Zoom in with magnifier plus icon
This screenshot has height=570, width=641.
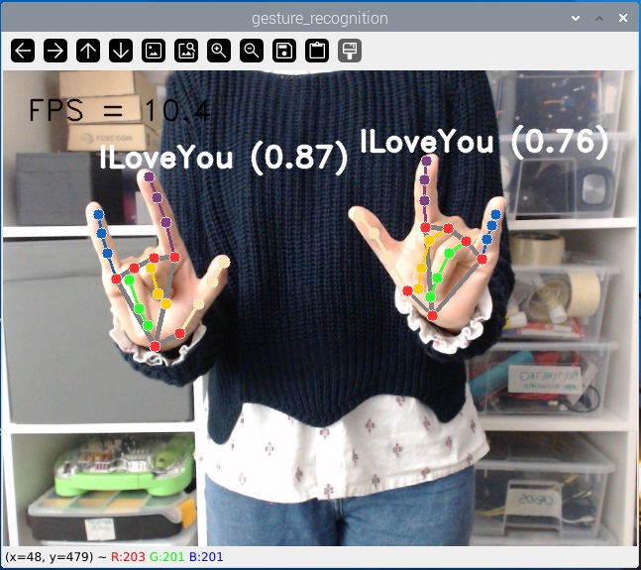click(219, 51)
